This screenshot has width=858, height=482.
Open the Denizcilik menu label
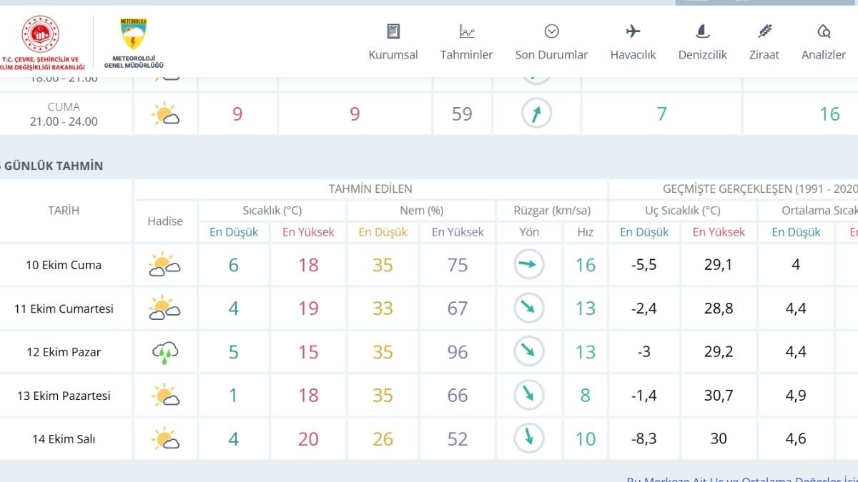(702, 55)
